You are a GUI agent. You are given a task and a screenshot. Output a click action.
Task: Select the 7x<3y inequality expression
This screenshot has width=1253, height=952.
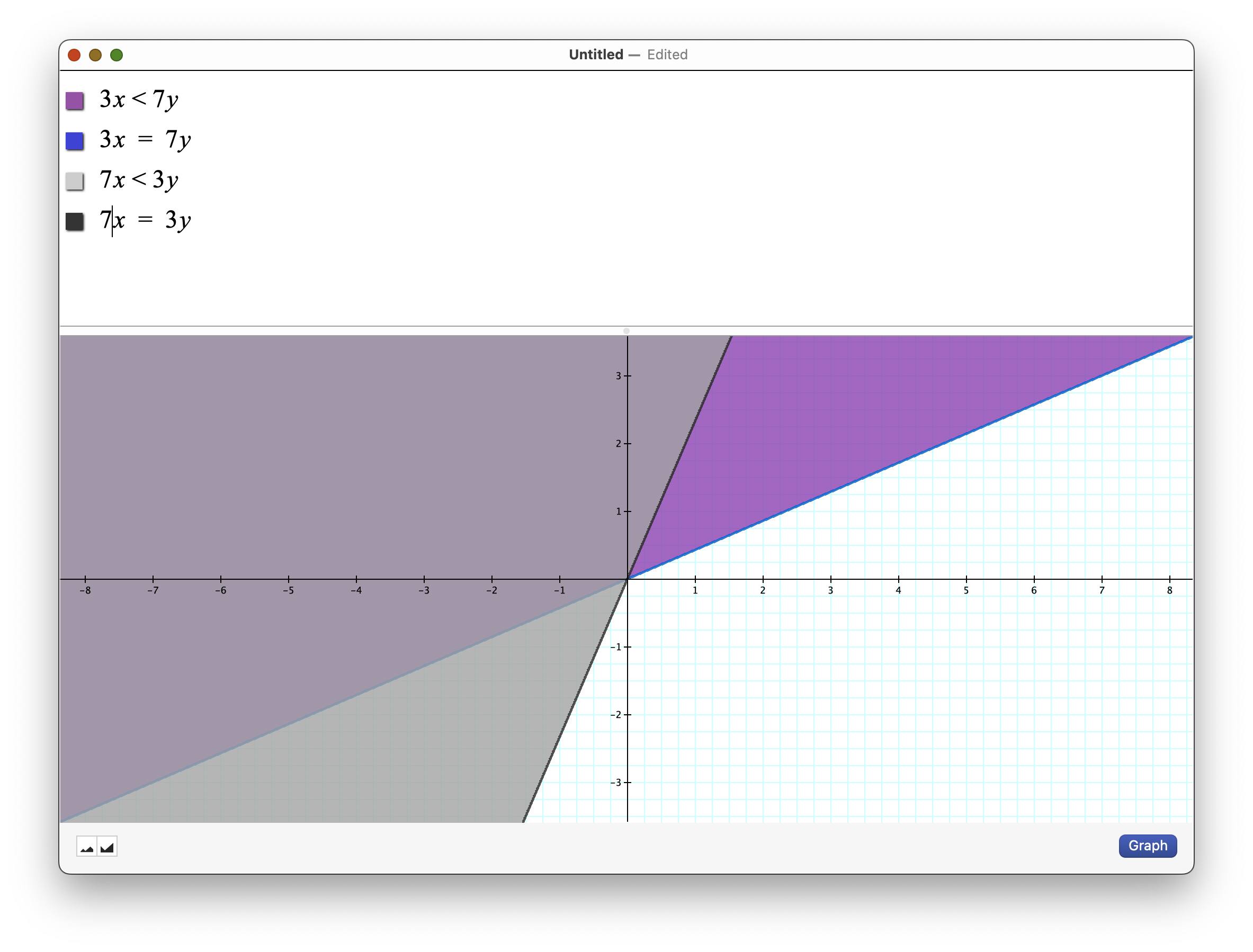(x=139, y=180)
